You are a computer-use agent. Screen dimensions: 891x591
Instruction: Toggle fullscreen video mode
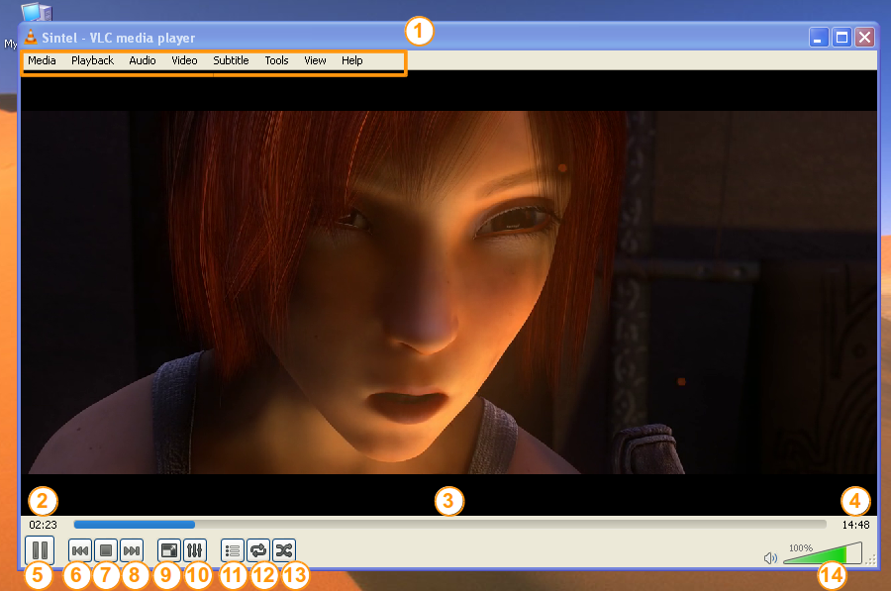[168, 550]
